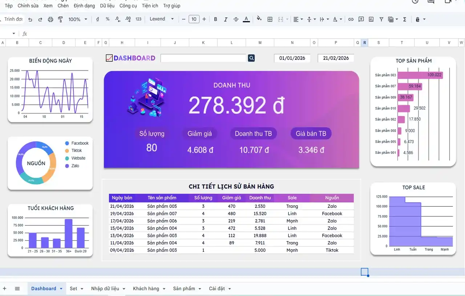
Task: Insert a link using toolbar icon
Action: click(x=351, y=19)
